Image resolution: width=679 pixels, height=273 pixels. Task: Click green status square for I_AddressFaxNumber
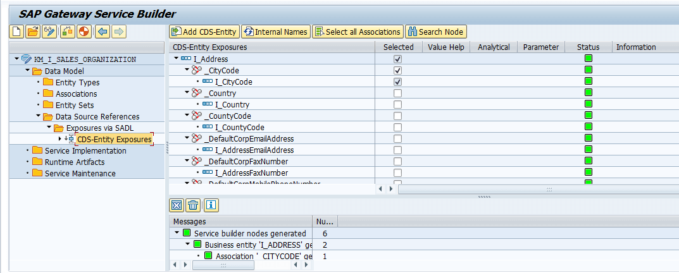pos(589,172)
